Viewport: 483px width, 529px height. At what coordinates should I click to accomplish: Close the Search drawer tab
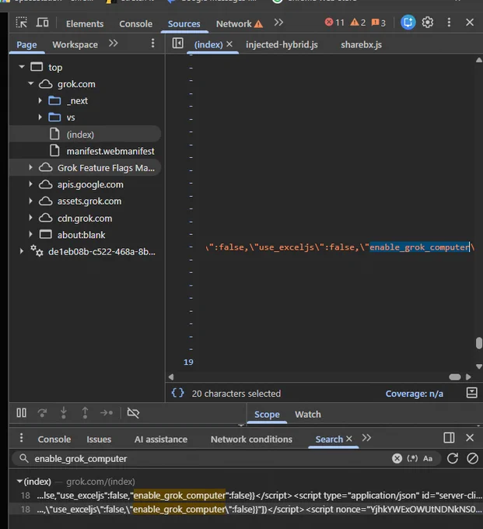pyautogui.click(x=349, y=439)
